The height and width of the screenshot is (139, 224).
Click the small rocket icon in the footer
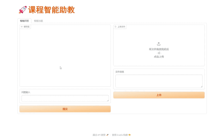pyautogui.click(x=108, y=135)
